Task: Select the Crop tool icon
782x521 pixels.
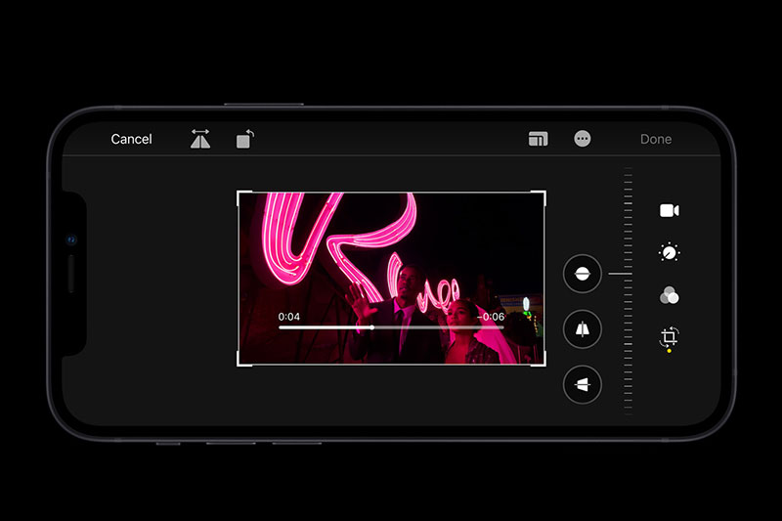Action: (670, 338)
